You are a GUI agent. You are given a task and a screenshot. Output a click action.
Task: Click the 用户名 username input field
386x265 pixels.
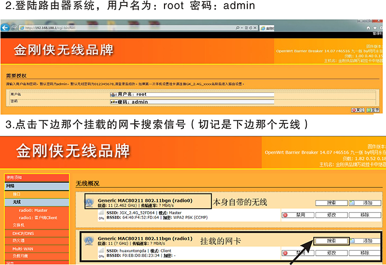[x=192, y=94]
